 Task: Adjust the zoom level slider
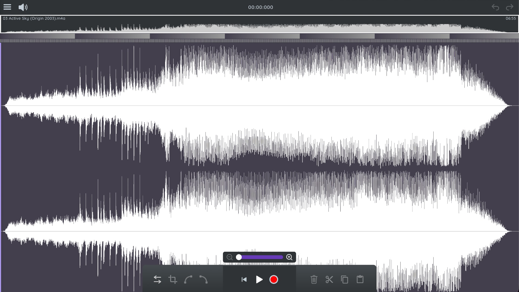click(x=259, y=257)
